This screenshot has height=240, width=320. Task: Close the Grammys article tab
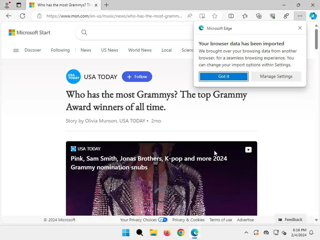pyautogui.click(x=96, y=5)
